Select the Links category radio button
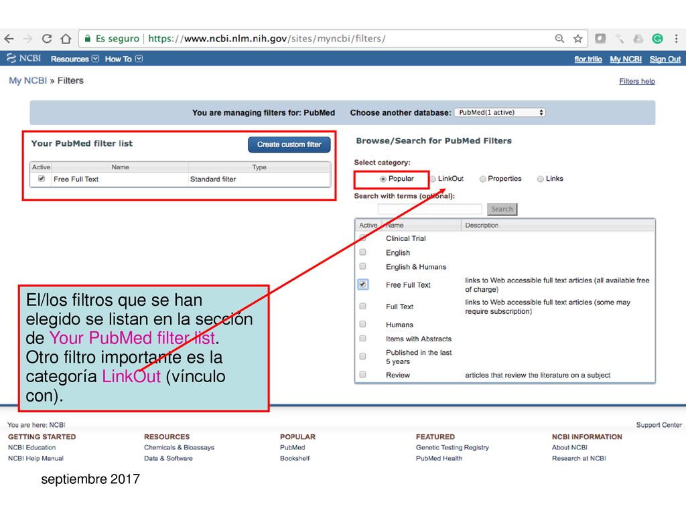Image resolution: width=686 pixels, height=514 pixels. pos(541,179)
